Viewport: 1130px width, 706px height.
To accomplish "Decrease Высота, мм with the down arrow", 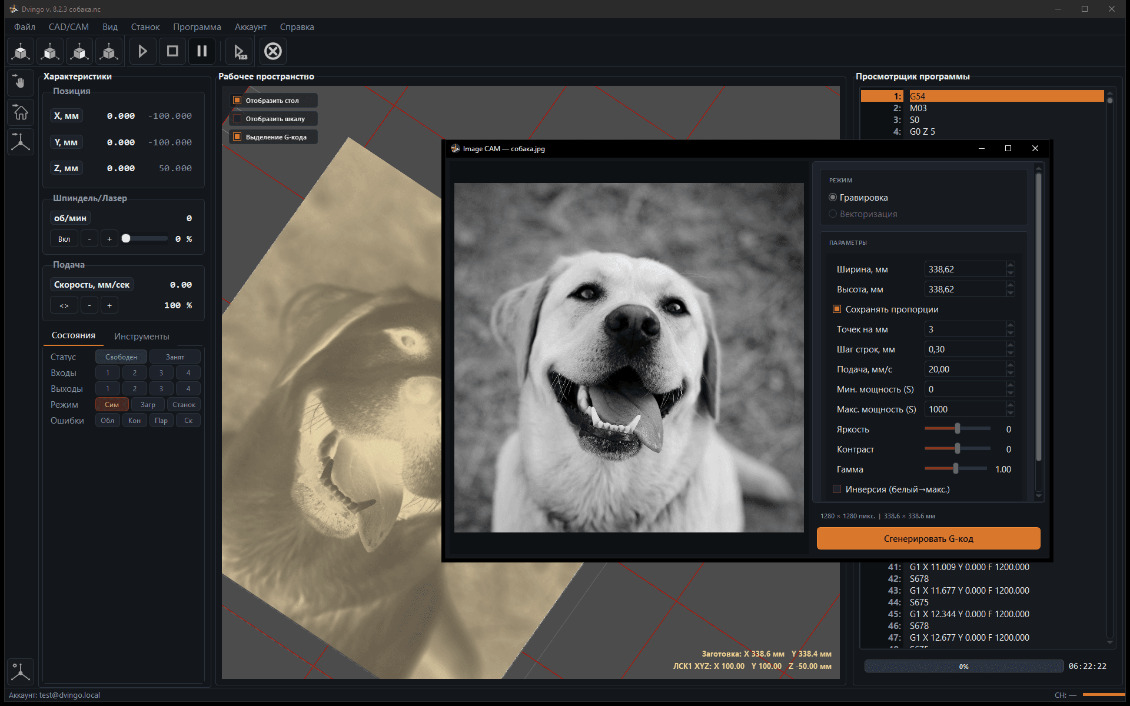I will (1011, 293).
